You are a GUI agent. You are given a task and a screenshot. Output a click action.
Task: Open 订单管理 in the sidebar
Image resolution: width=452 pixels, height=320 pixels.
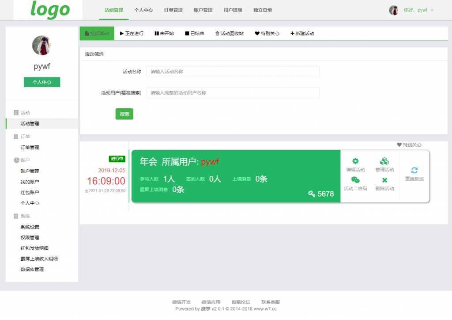point(30,148)
